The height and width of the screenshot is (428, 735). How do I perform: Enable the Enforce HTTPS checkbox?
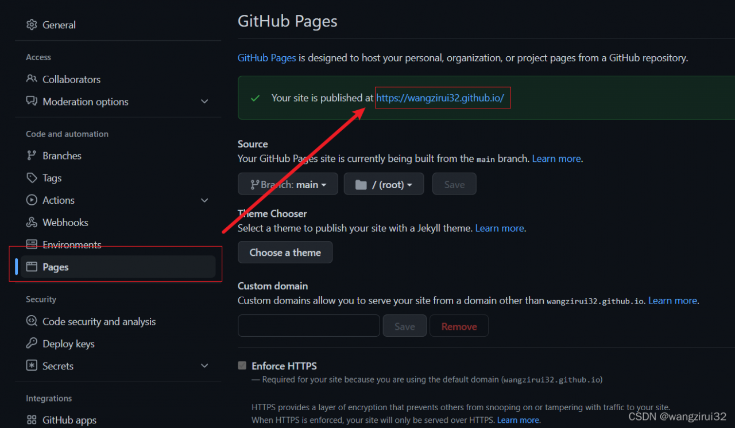[242, 365]
